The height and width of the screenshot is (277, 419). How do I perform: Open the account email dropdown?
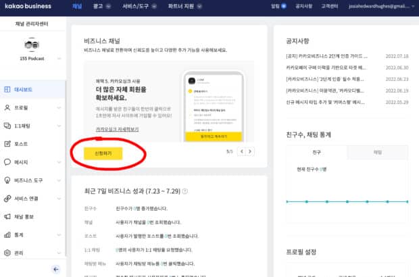(x=381, y=6)
